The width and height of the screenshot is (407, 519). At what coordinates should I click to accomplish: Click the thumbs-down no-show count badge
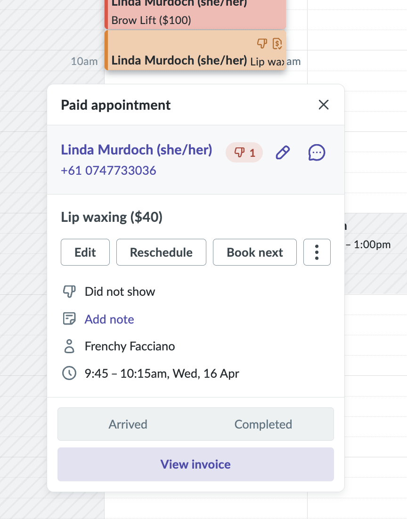coord(244,153)
